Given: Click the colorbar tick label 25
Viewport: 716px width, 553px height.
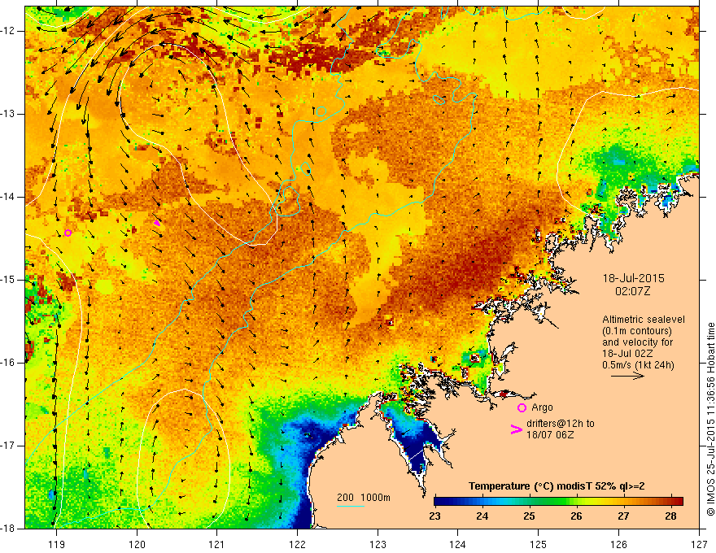Looking at the screenshot, I should [x=529, y=516].
